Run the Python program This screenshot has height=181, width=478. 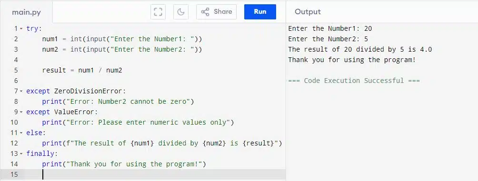(x=260, y=12)
